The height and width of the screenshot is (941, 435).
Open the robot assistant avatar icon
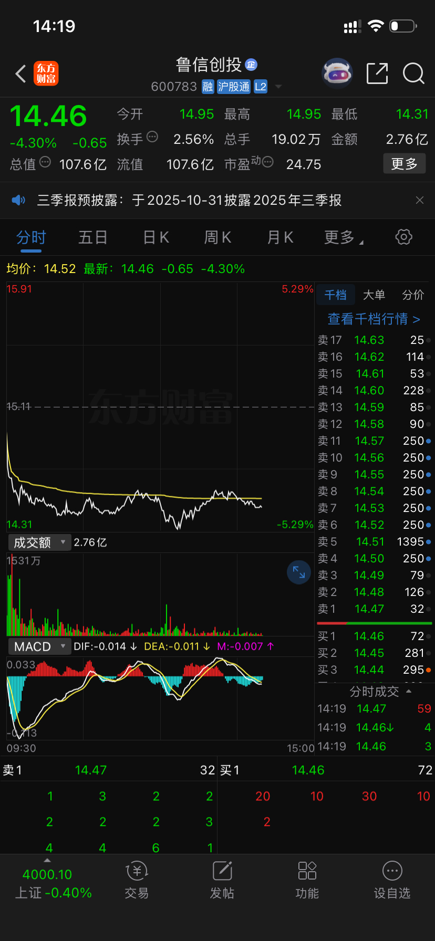tap(337, 74)
